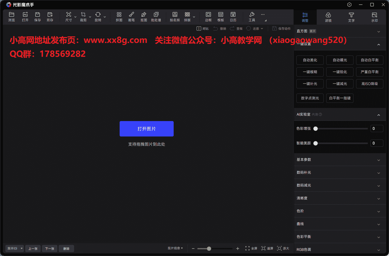Show 原大 original size
This screenshot has width=389, height=256.
[283, 248]
